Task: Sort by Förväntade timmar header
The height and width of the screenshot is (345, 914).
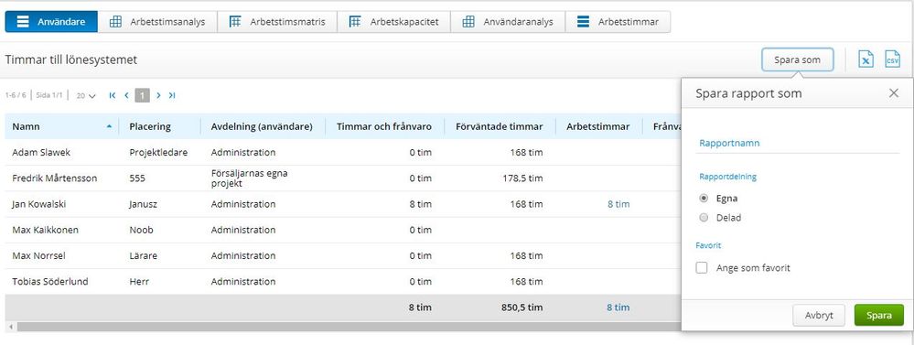Action: click(499, 126)
